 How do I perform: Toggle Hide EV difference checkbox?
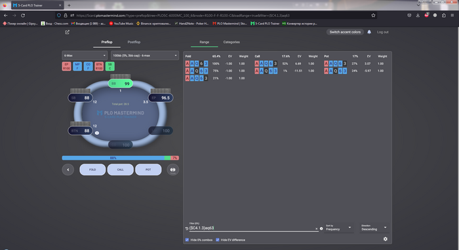218,240
